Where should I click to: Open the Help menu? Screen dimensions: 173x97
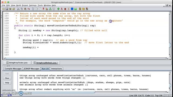point(54,5)
